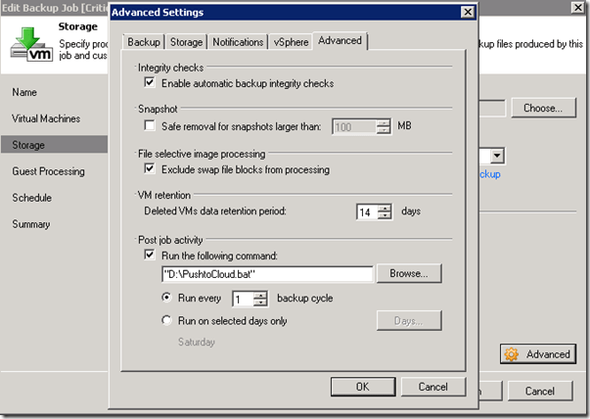Open Guest Processing wizard step
The width and height of the screenshot is (590, 419).
[48, 171]
